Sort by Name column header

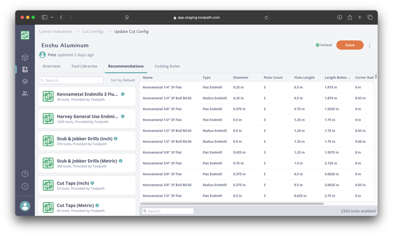[x=148, y=78]
